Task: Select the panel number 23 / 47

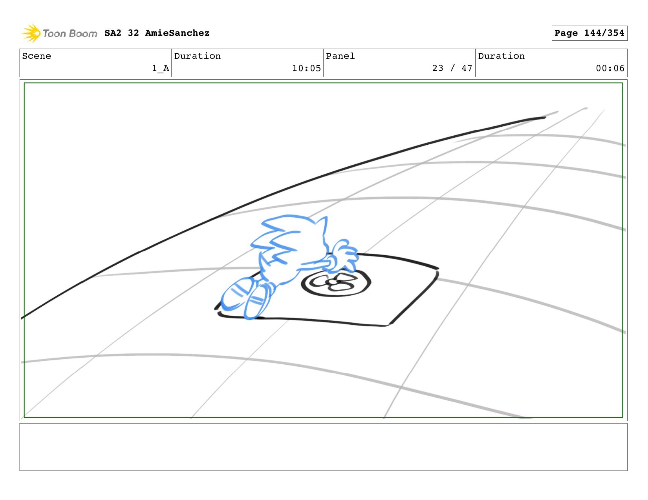Action: [452, 68]
